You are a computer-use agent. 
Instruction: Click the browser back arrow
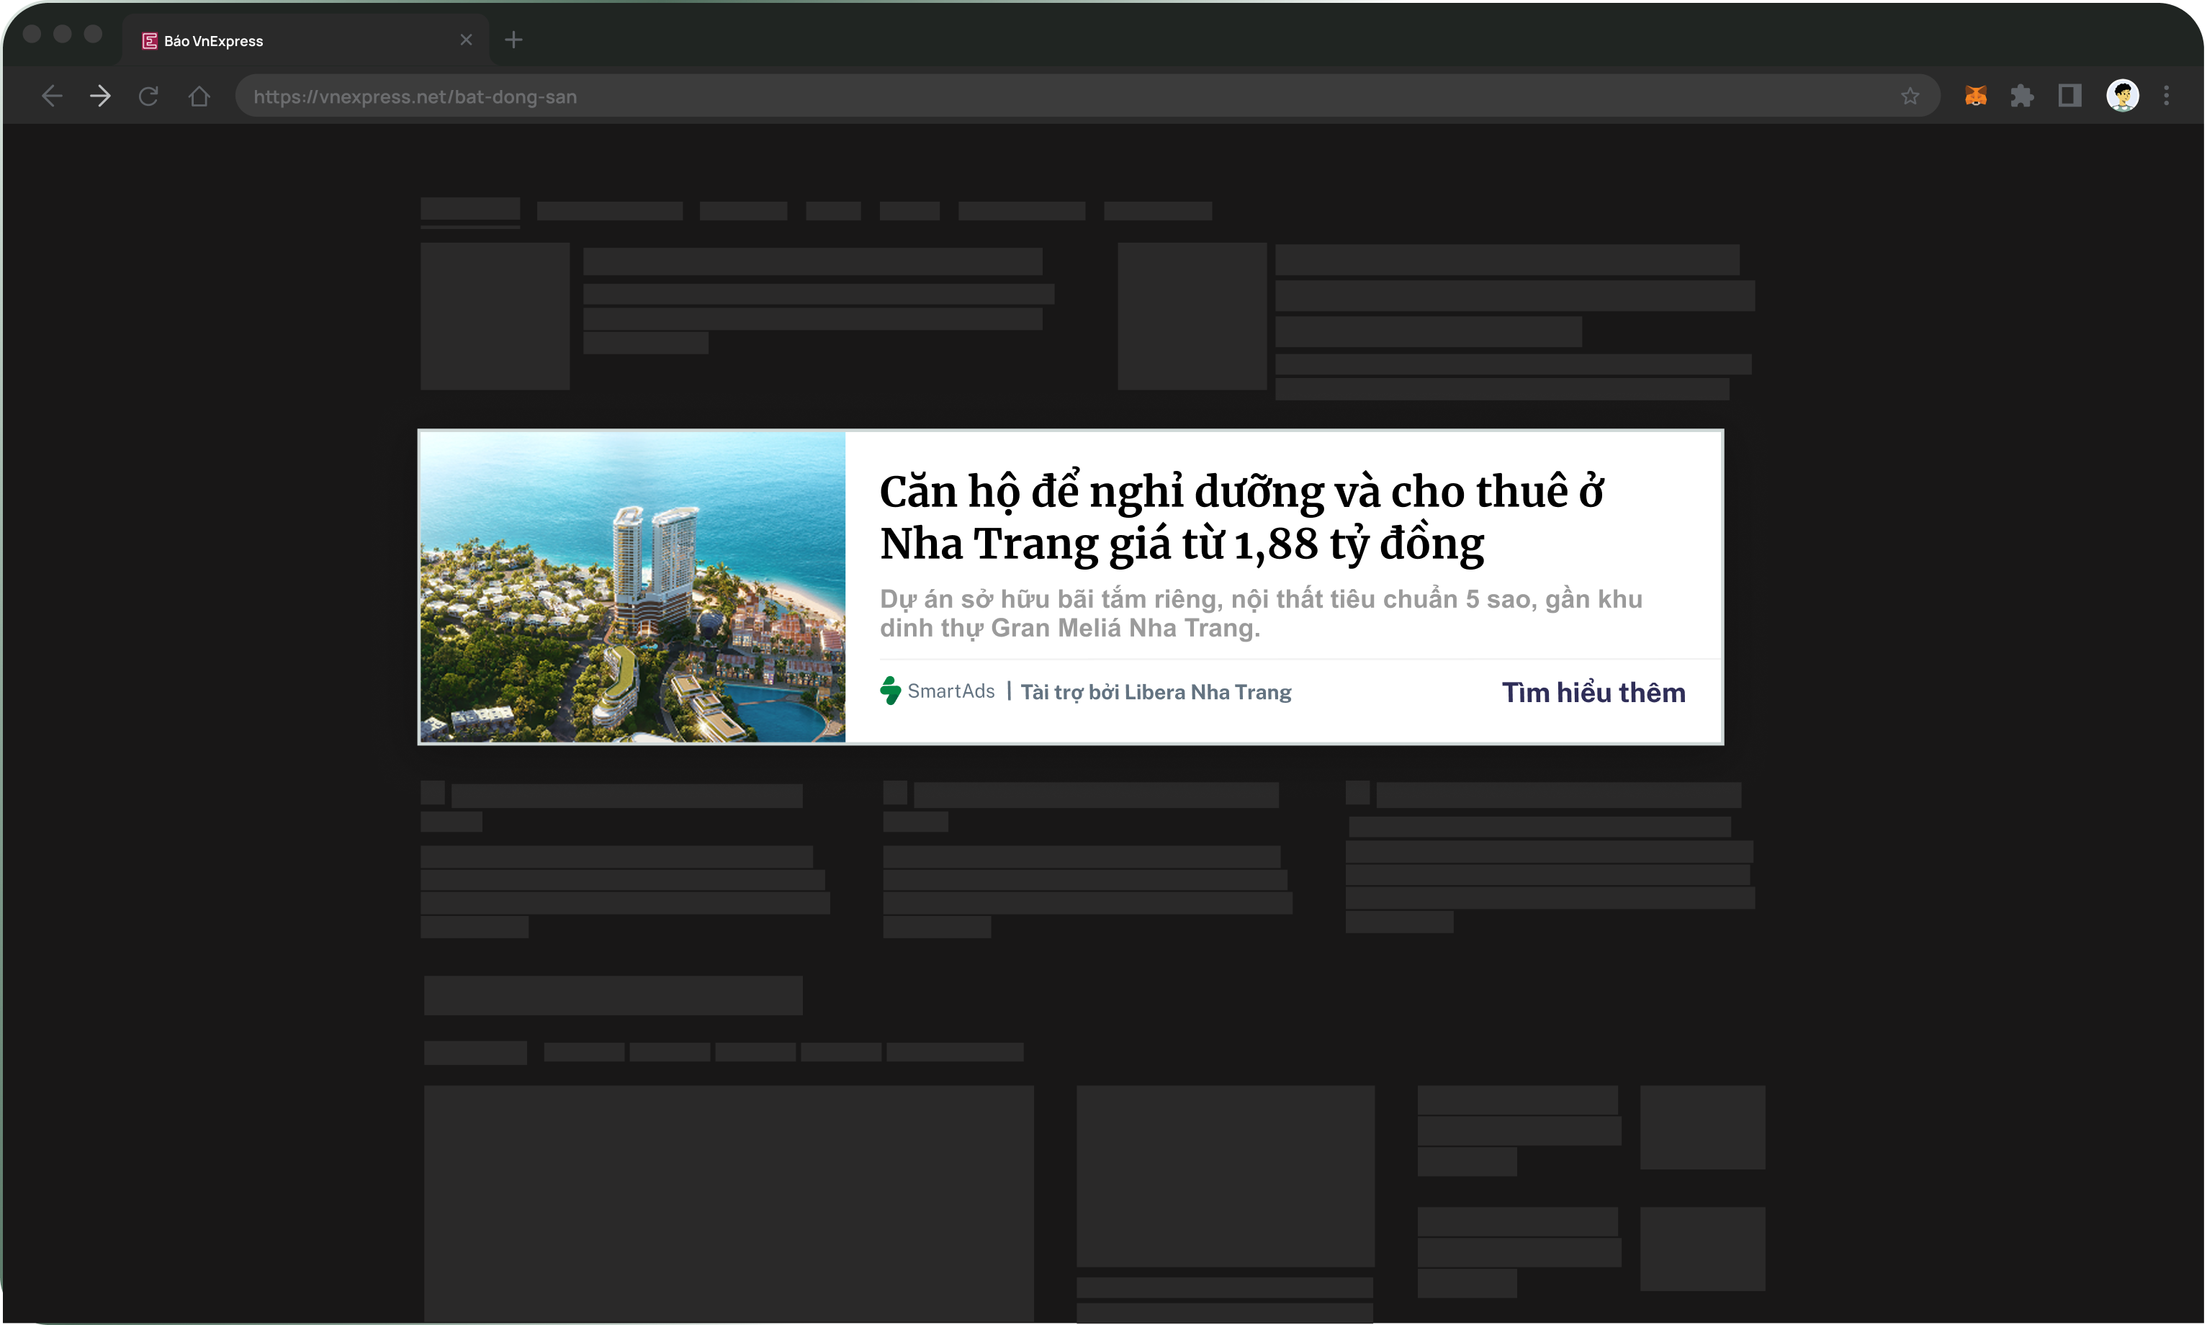click(52, 96)
